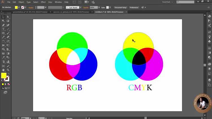The image size is (212, 119).
Task: Set paint mode to None
Action: tap(9, 84)
